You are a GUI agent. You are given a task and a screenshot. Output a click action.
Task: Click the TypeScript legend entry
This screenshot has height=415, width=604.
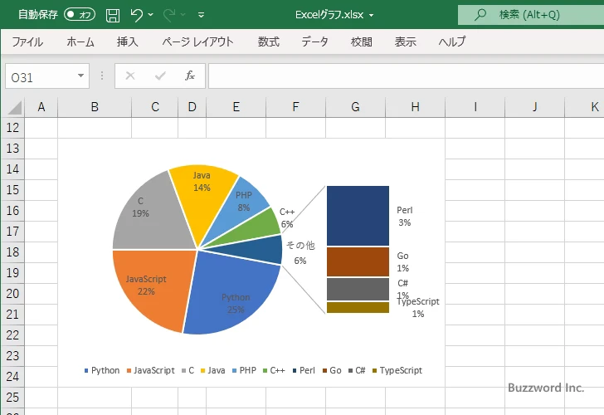(397, 371)
